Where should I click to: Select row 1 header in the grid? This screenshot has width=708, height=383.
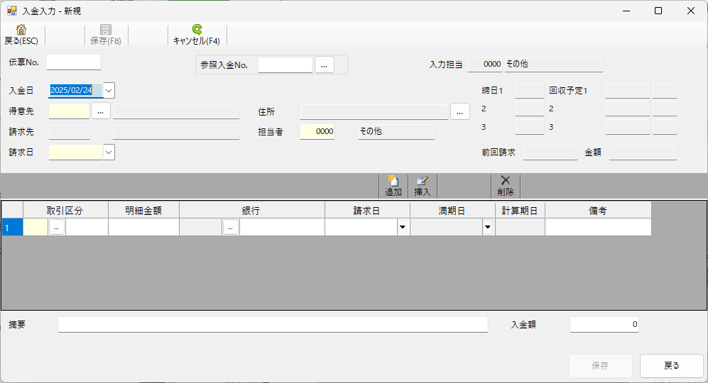(x=12, y=228)
